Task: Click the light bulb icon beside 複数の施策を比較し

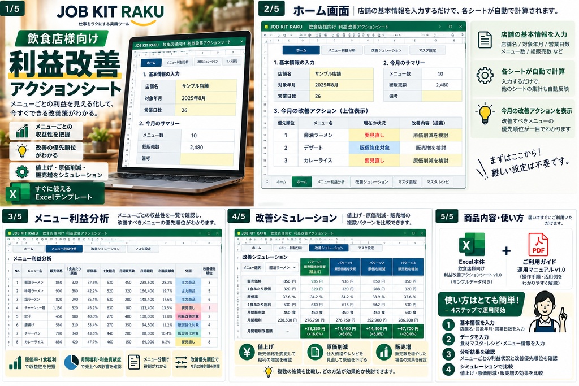Action: (269, 372)
